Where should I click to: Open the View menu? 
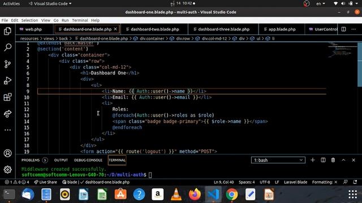point(46,20)
